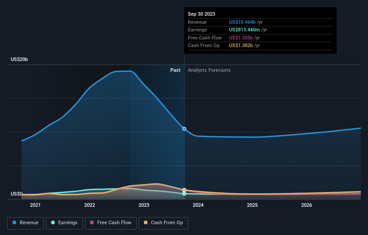The image size is (368, 235).
Task: Select the Earnings marker at Sep 2023
Action: (x=184, y=194)
